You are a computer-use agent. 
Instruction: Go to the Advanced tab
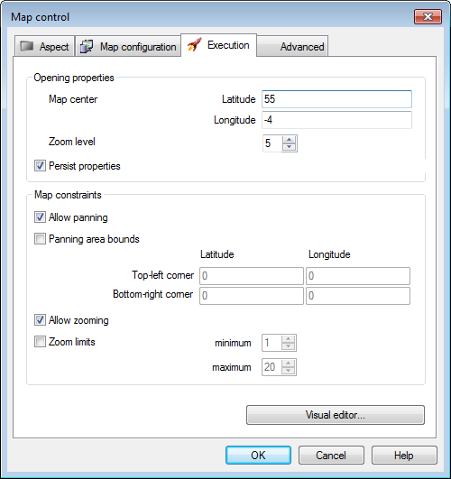click(292, 46)
